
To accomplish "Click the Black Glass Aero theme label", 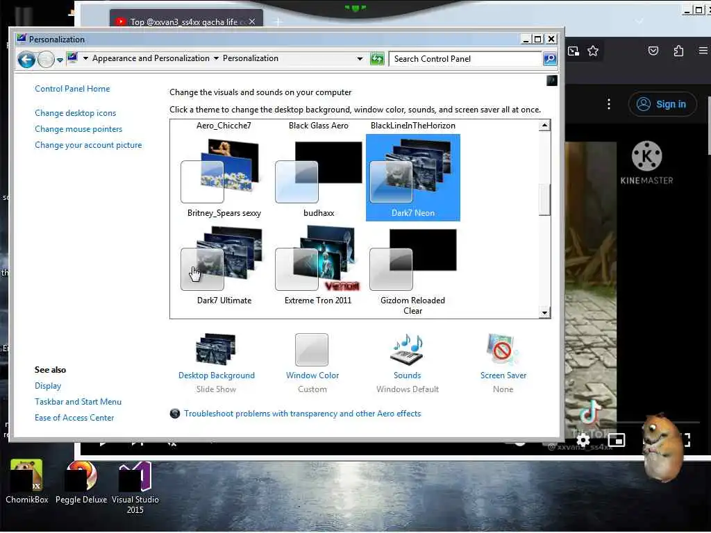I will [x=318, y=126].
